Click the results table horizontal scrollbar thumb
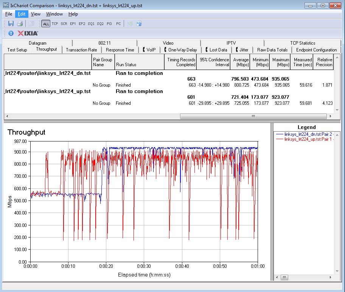Viewport: 345px width, 292px height. click(253, 116)
